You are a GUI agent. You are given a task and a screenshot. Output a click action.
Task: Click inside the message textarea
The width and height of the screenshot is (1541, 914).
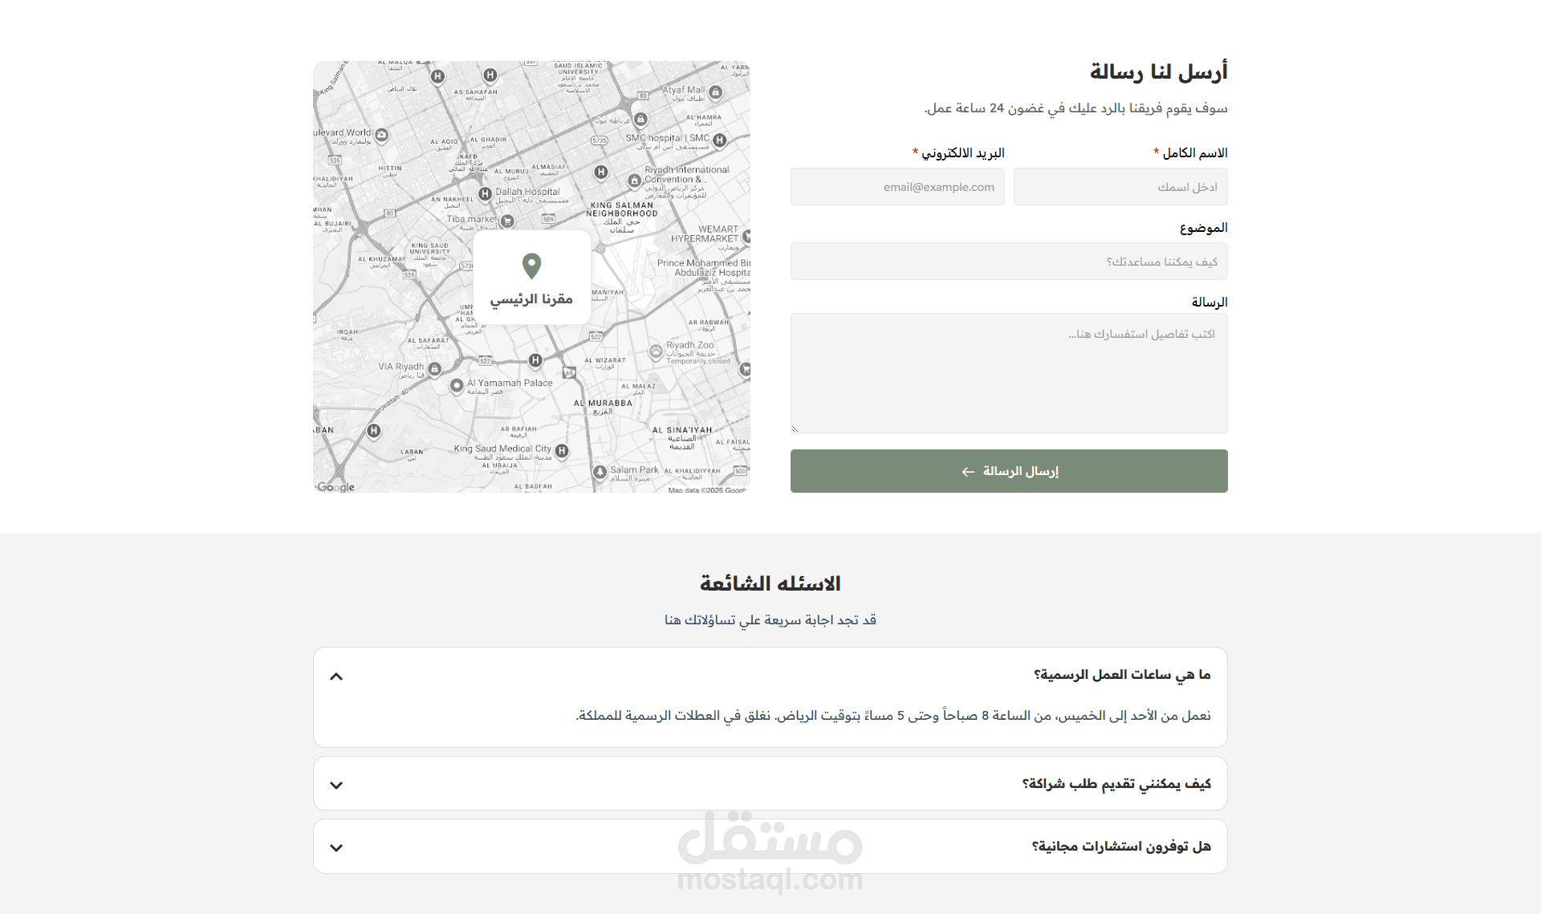point(1009,373)
